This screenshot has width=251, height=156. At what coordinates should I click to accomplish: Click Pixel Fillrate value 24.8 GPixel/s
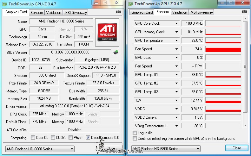pos(44,83)
